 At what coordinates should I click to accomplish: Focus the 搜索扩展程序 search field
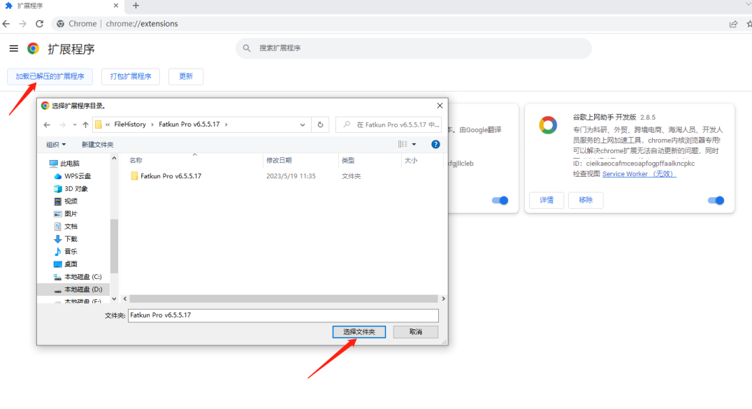click(x=414, y=48)
